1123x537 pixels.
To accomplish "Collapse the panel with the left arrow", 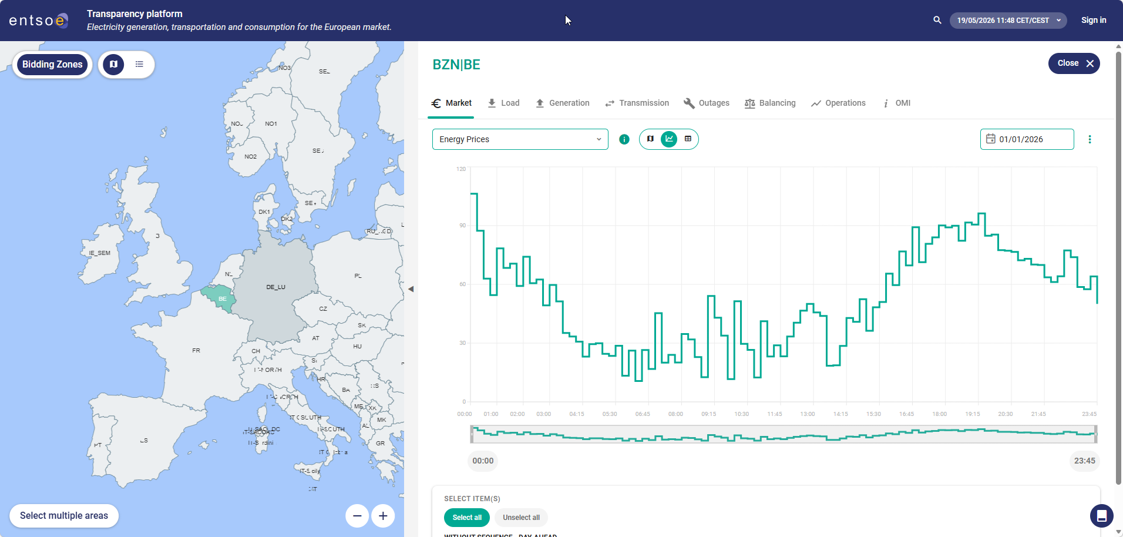I will [x=411, y=289].
